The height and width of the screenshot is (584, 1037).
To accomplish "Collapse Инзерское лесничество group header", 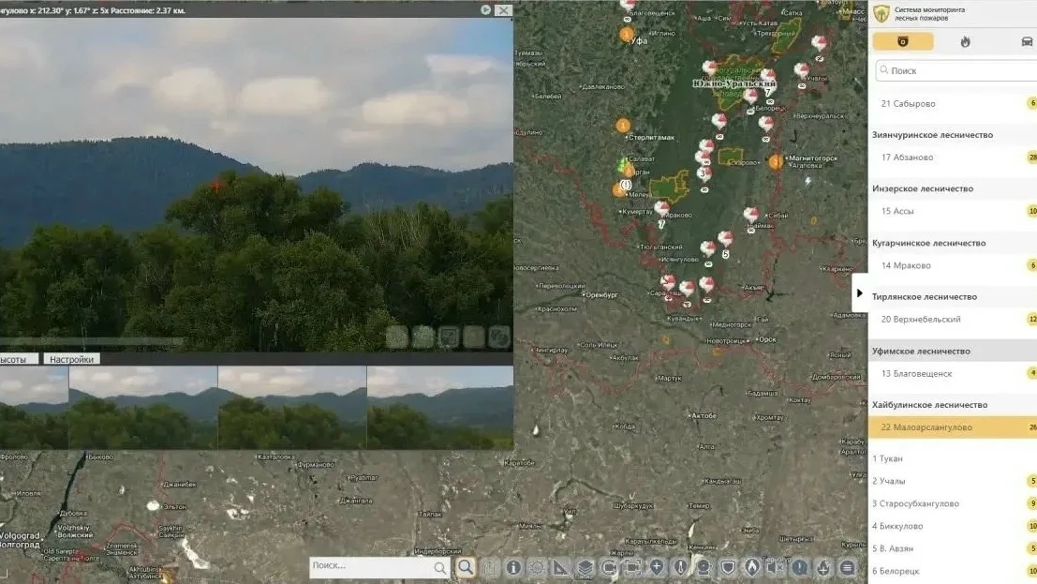I will point(953,188).
